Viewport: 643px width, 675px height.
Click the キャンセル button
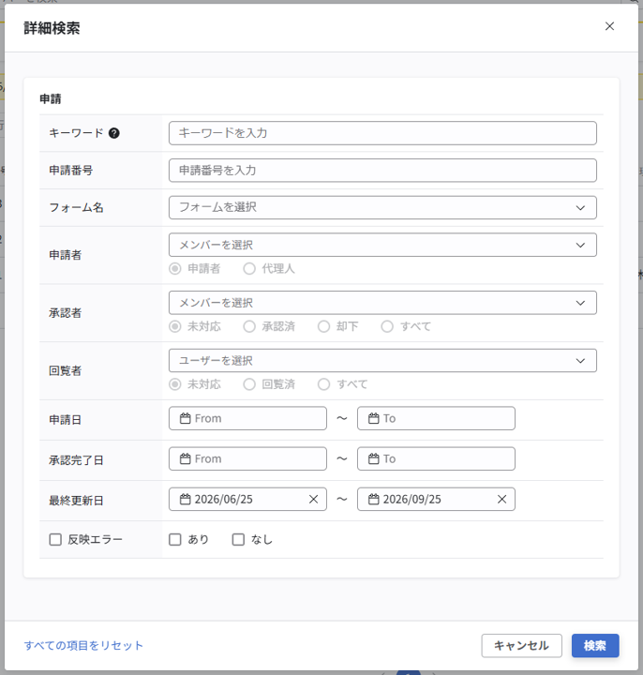click(x=522, y=646)
